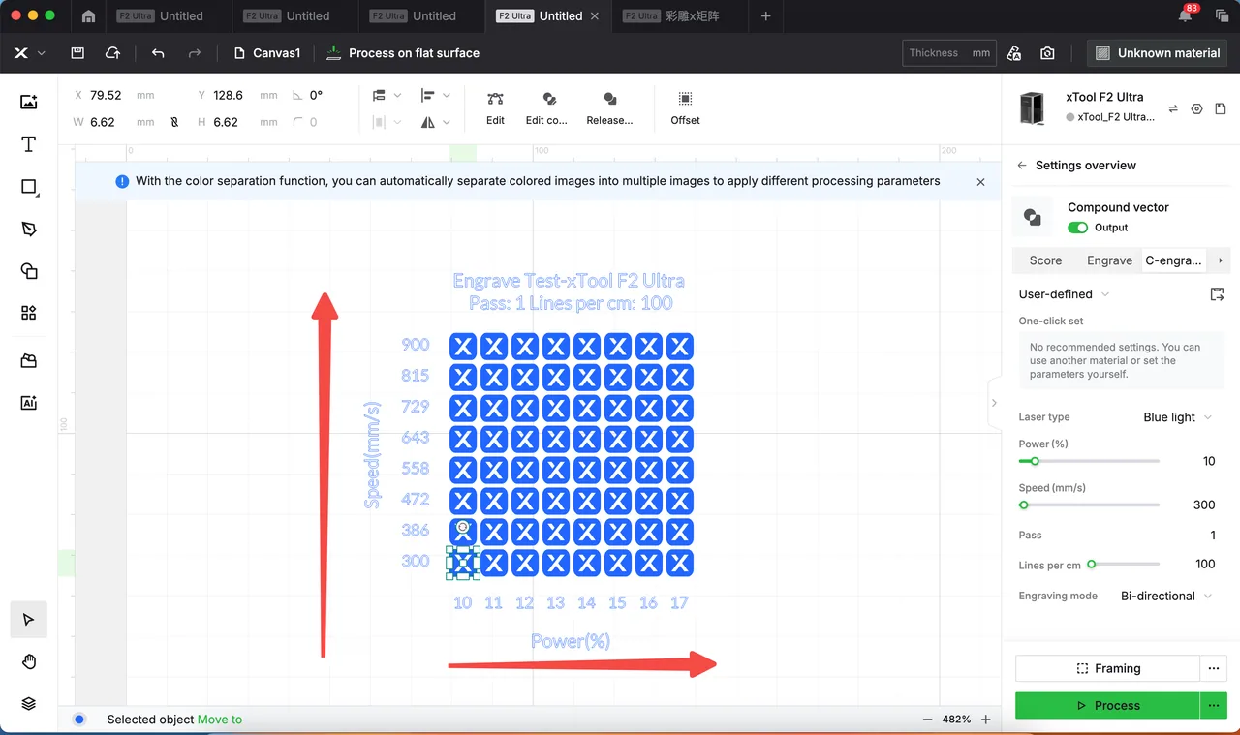Open the Layers panel icon

29,704
